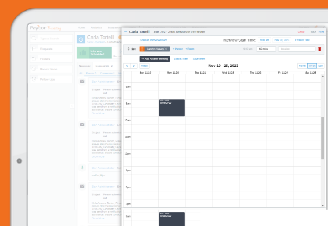Image resolution: width=328 pixels, height=226 pixels.
Task: Click the Sat 11/25 column header
Action: pyautogui.click(x=311, y=73)
